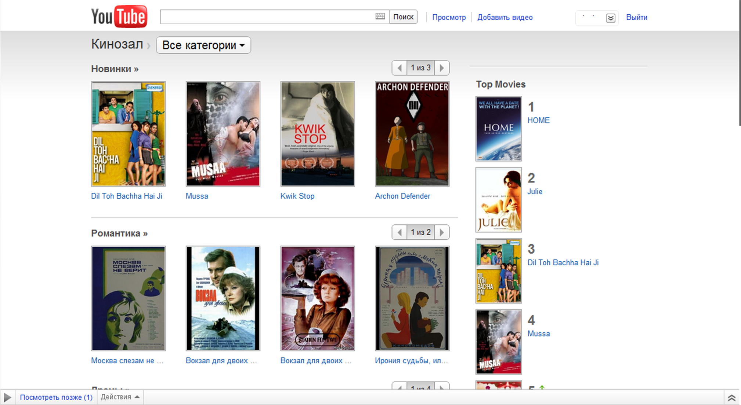Viewport: 741px width, 405px height.
Task: Open Добавить видео link
Action: point(505,17)
